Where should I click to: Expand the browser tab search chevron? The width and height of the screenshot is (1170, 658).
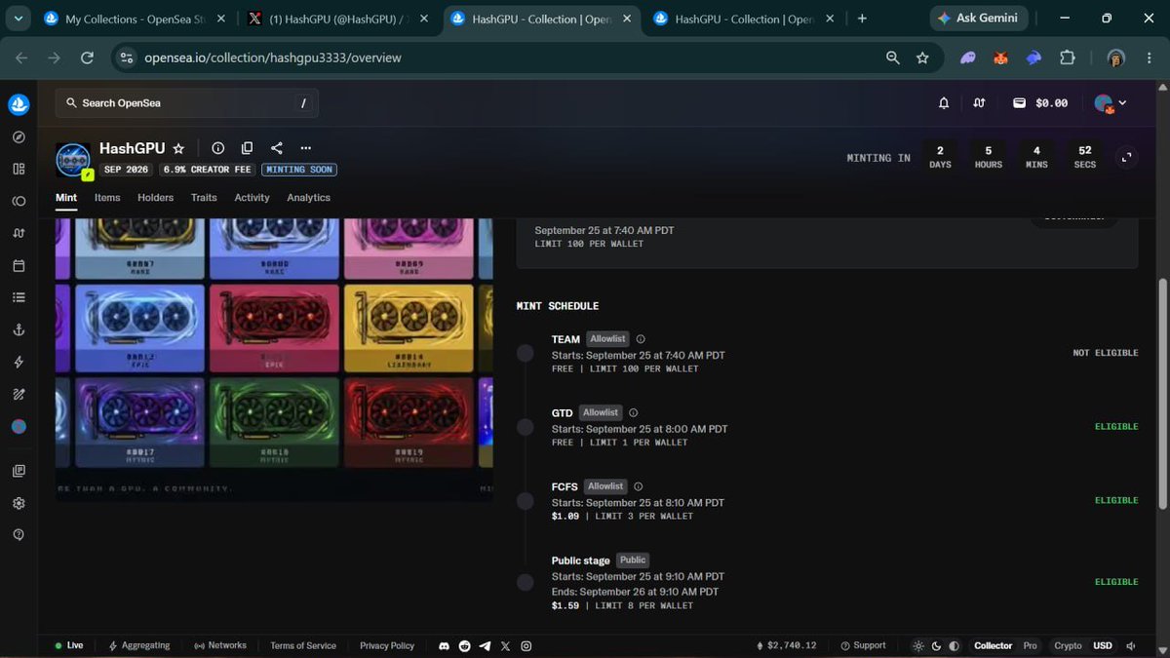pyautogui.click(x=17, y=19)
